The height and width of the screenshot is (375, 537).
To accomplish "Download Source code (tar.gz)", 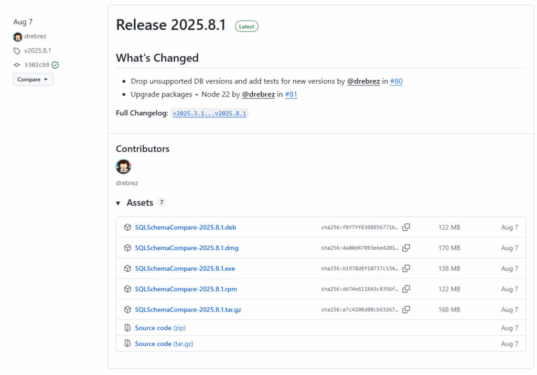I will click(x=163, y=344).
